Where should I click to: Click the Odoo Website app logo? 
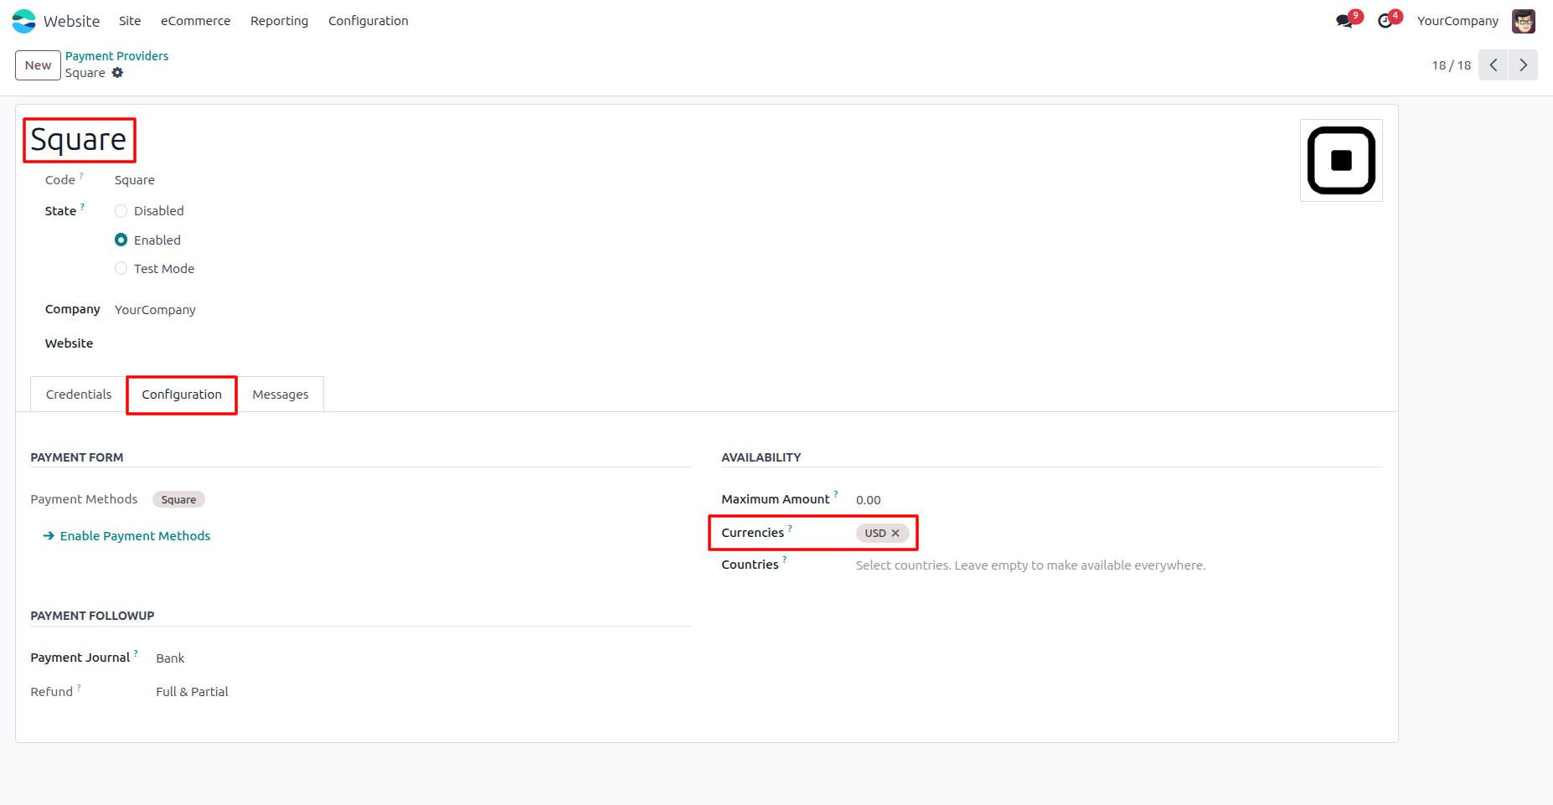(x=23, y=21)
